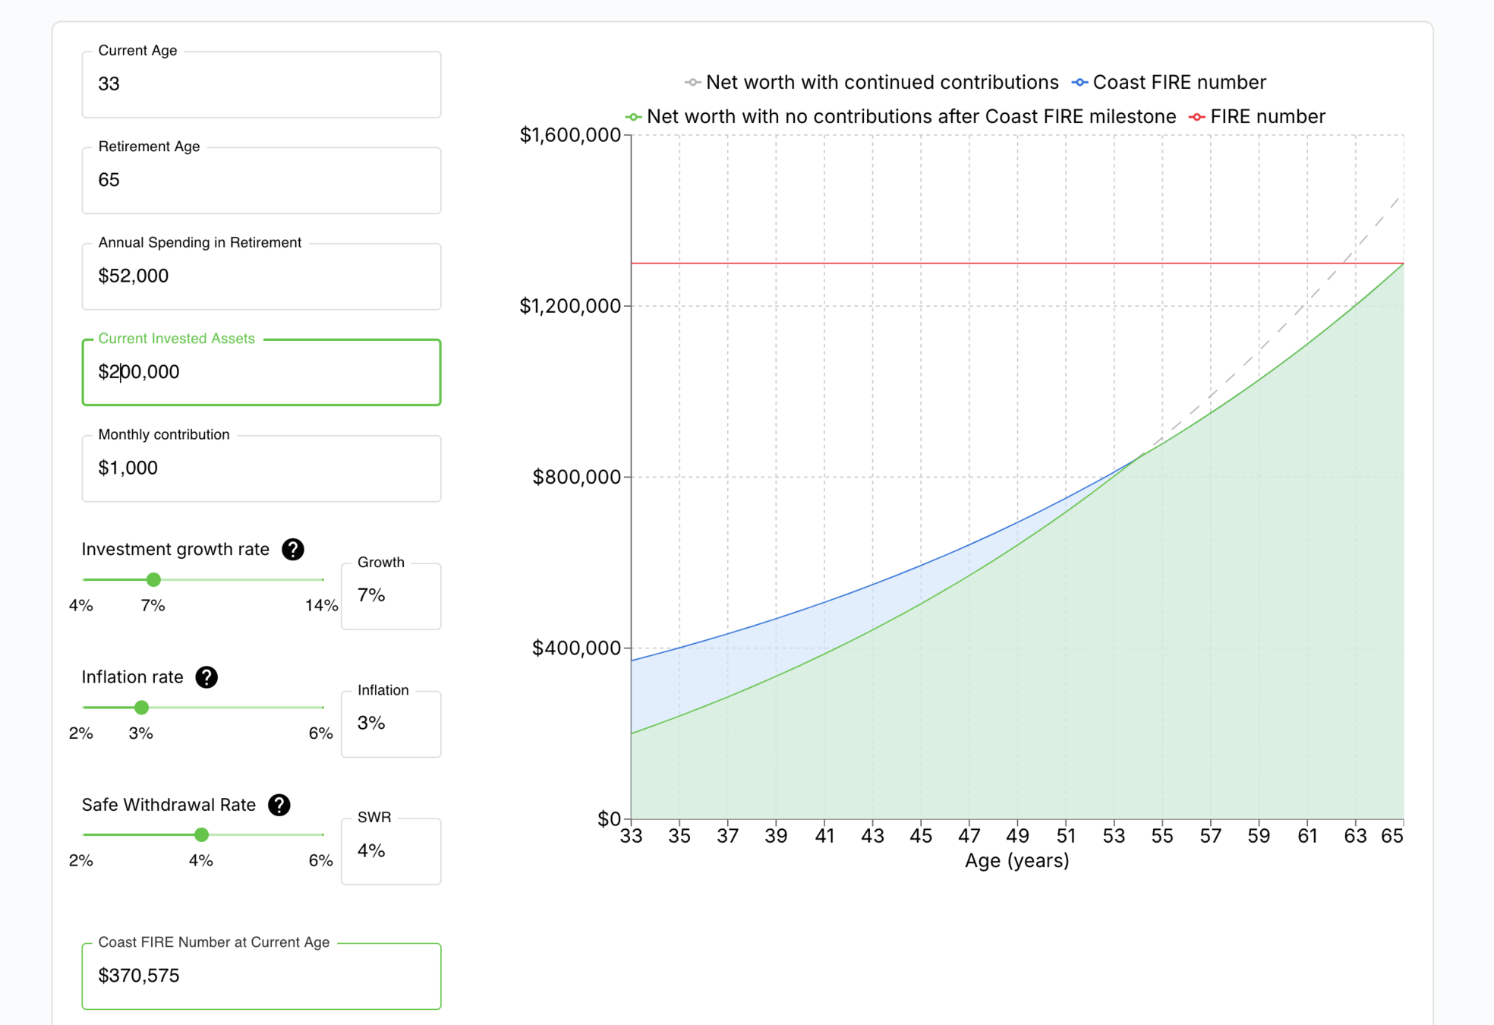Edit Annual Spending in Retirement field
This screenshot has width=1494, height=1025.
pos(261,276)
